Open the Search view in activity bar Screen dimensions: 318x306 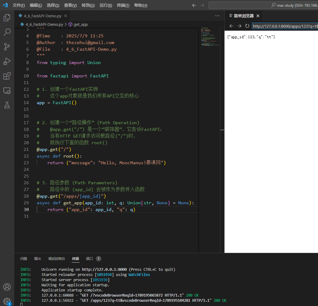pos(7,32)
